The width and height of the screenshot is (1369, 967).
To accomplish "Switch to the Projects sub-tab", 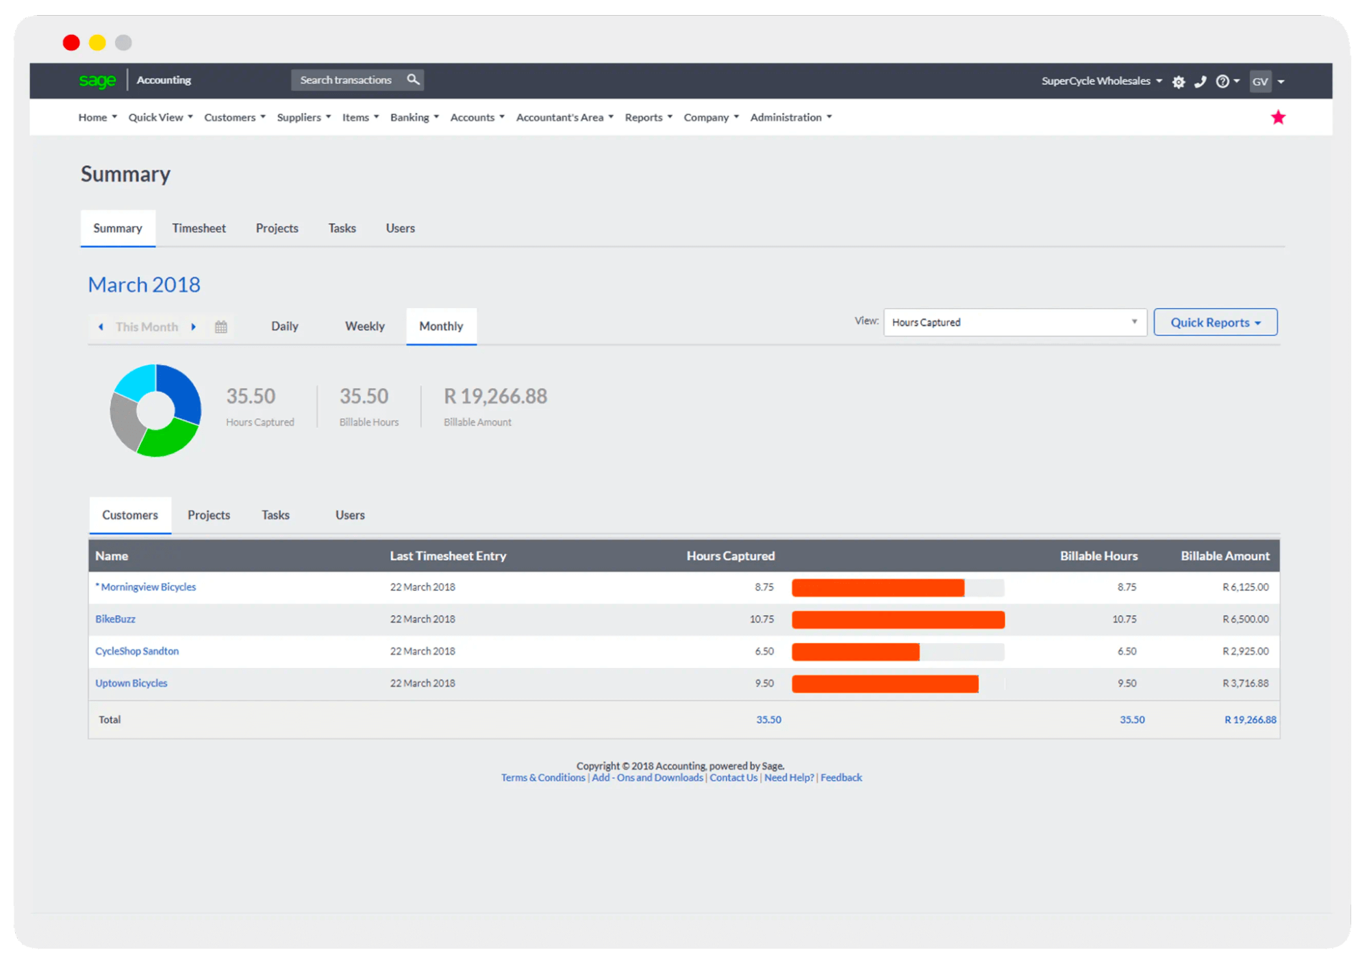I will (x=208, y=514).
